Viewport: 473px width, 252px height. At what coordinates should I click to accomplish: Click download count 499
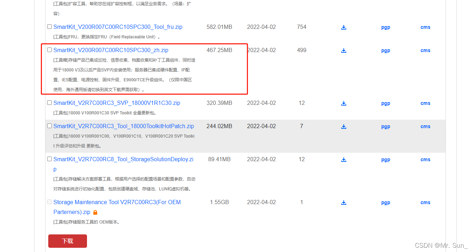[x=301, y=50]
